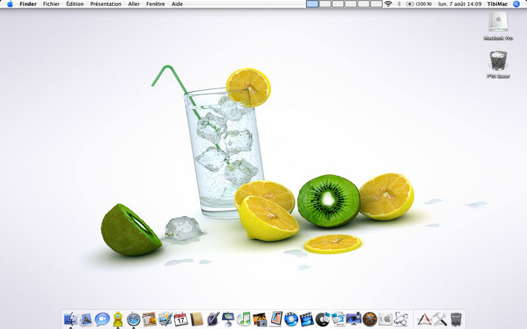Open the disc and iPod app icon
The image size is (527, 329).
click(323, 319)
